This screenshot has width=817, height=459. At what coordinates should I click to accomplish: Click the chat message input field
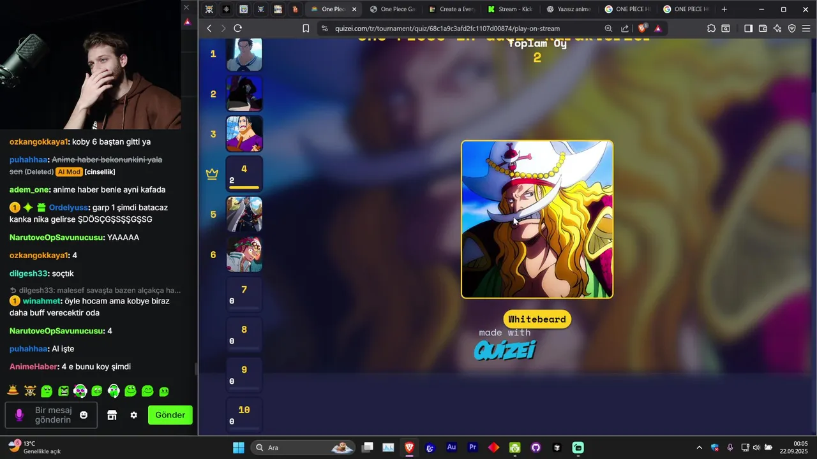52,415
